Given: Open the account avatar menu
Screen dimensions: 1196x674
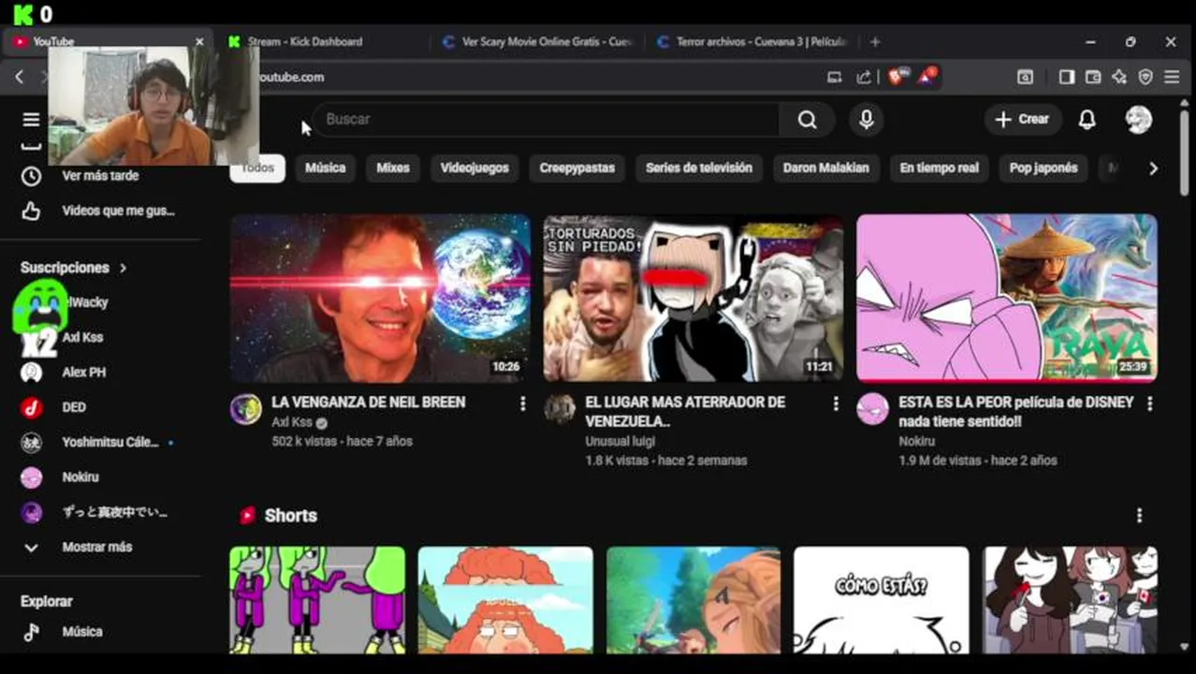Looking at the screenshot, I should pyautogui.click(x=1138, y=120).
